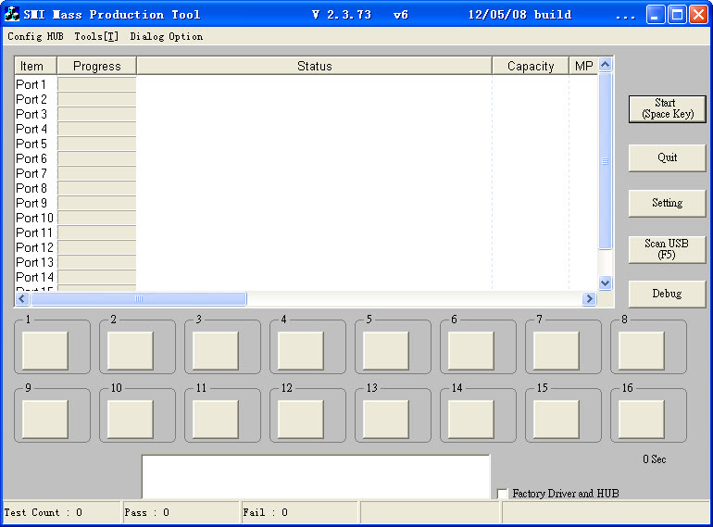This screenshot has width=713, height=527.
Task: Select port slot 16 indicator box
Action: pos(641,419)
